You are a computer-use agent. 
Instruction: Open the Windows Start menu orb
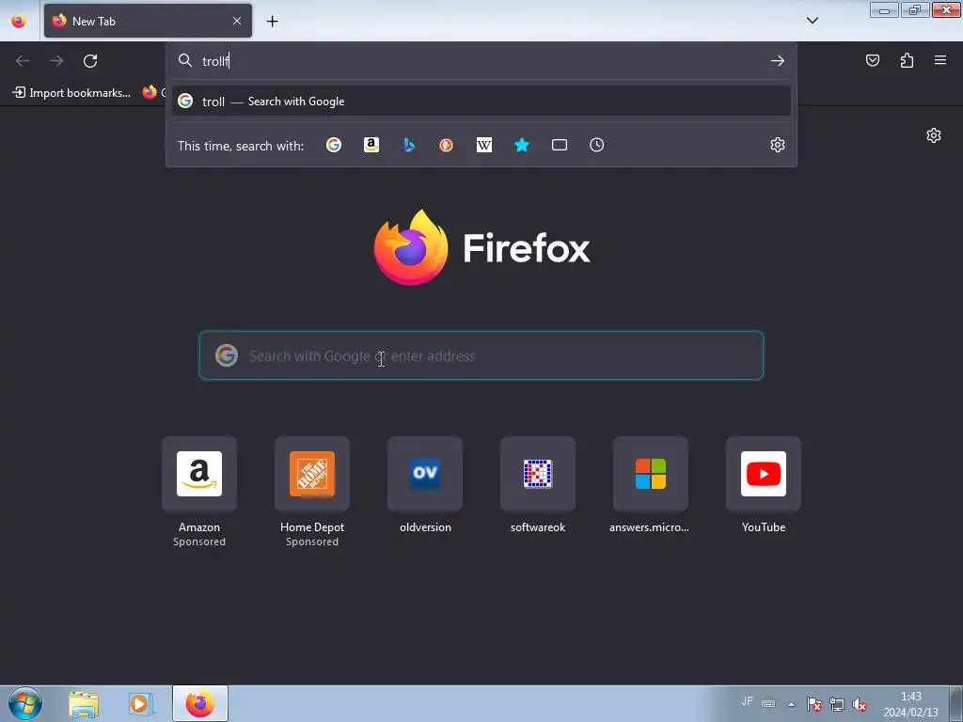pos(25,703)
